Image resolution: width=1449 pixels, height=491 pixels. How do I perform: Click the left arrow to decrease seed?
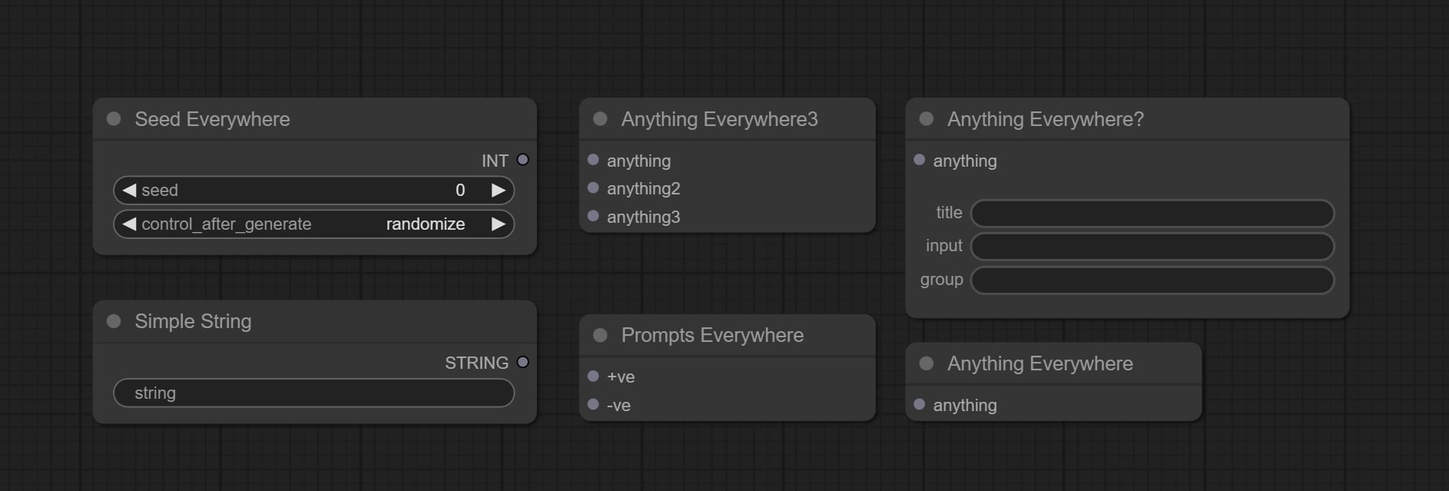(x=128, y=190)
